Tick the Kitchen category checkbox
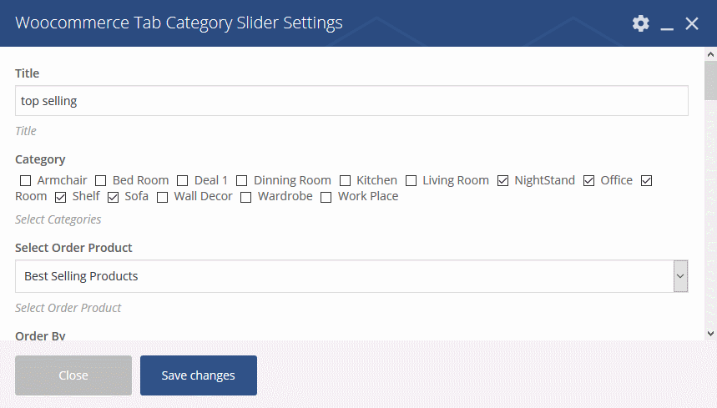The height and width of the screenshot is (408, 717). [346, 181]
